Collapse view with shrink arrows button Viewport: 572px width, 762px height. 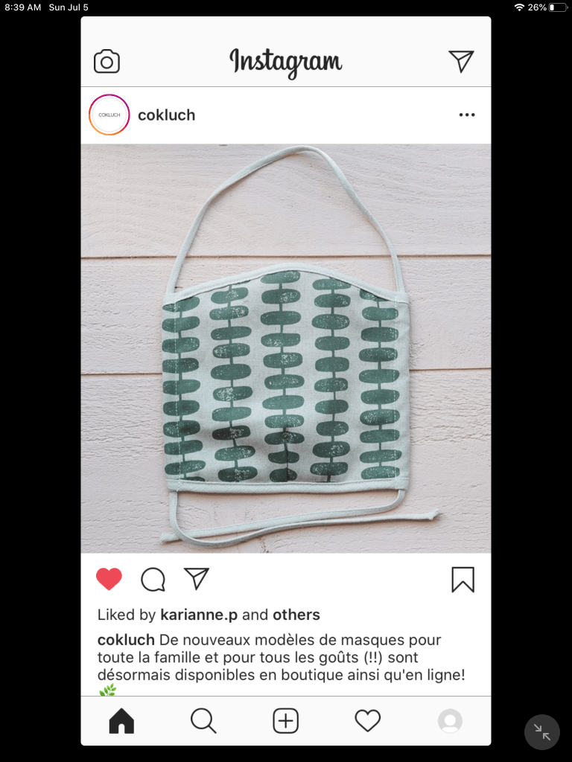pyautogui.click(x=542, y=732)
